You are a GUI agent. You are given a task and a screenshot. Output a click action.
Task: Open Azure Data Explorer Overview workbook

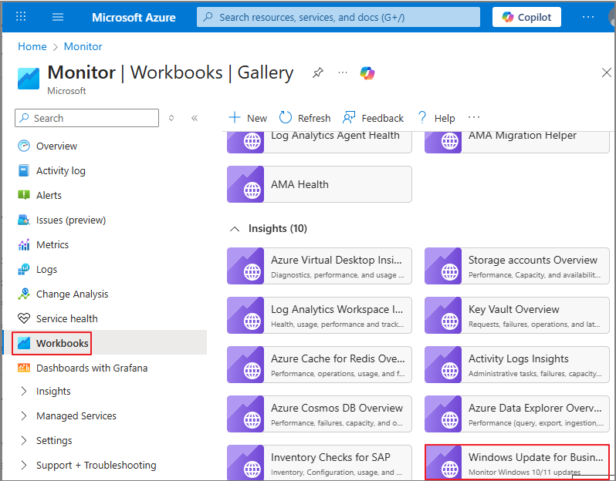(517, 414)
